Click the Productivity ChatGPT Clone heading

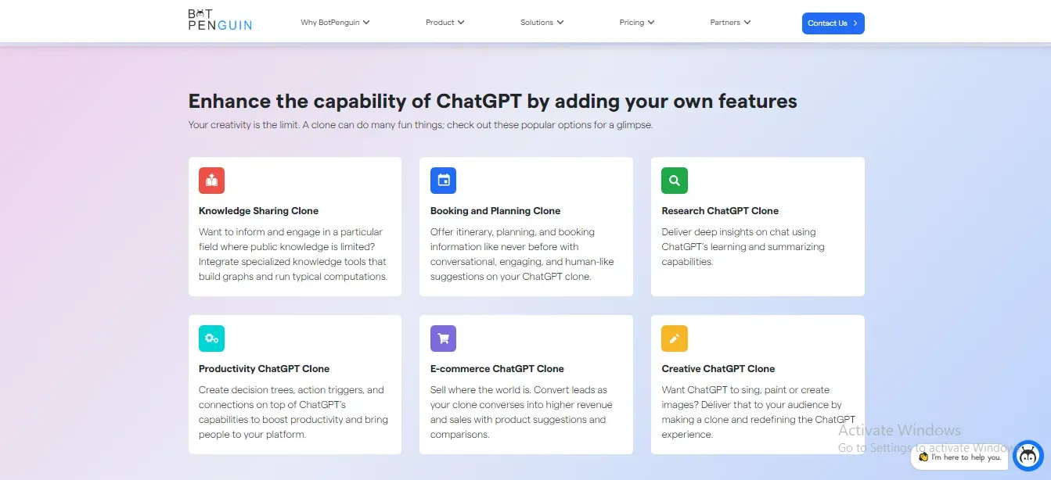tap(265, 369)
